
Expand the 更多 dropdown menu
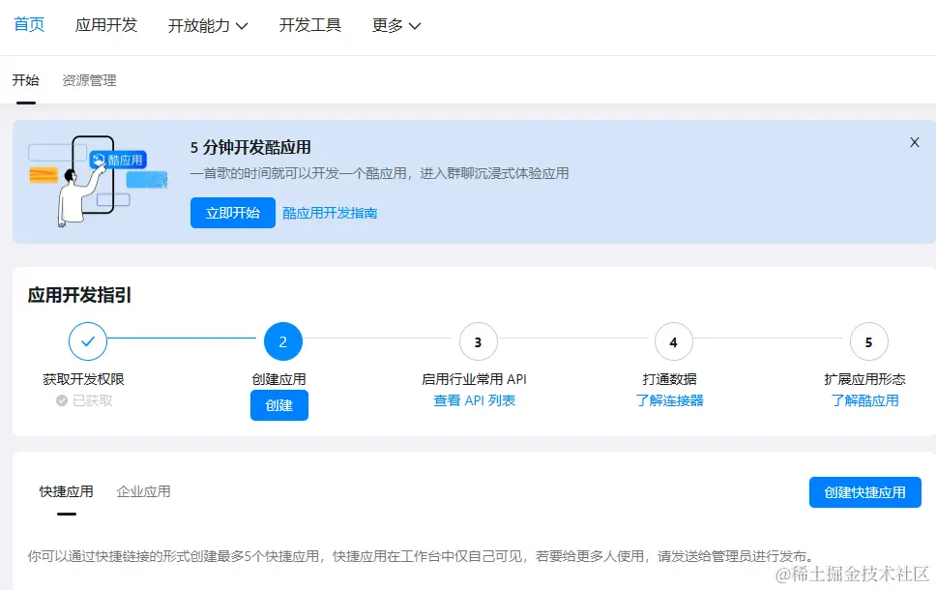[396, 25]
